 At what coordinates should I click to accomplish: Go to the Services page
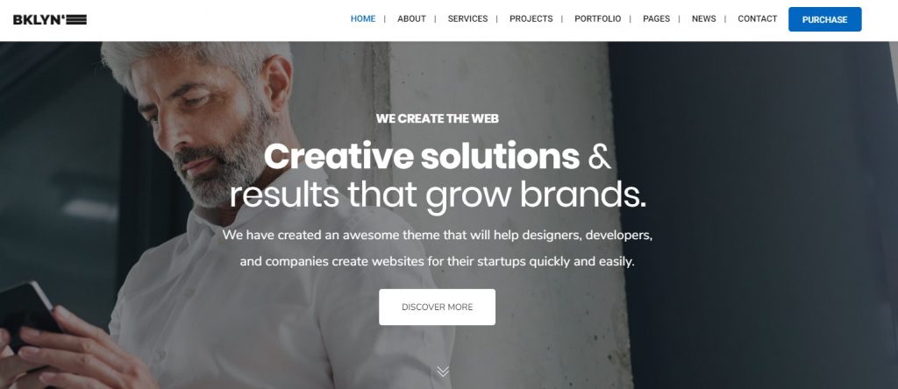tap(468, 19)
